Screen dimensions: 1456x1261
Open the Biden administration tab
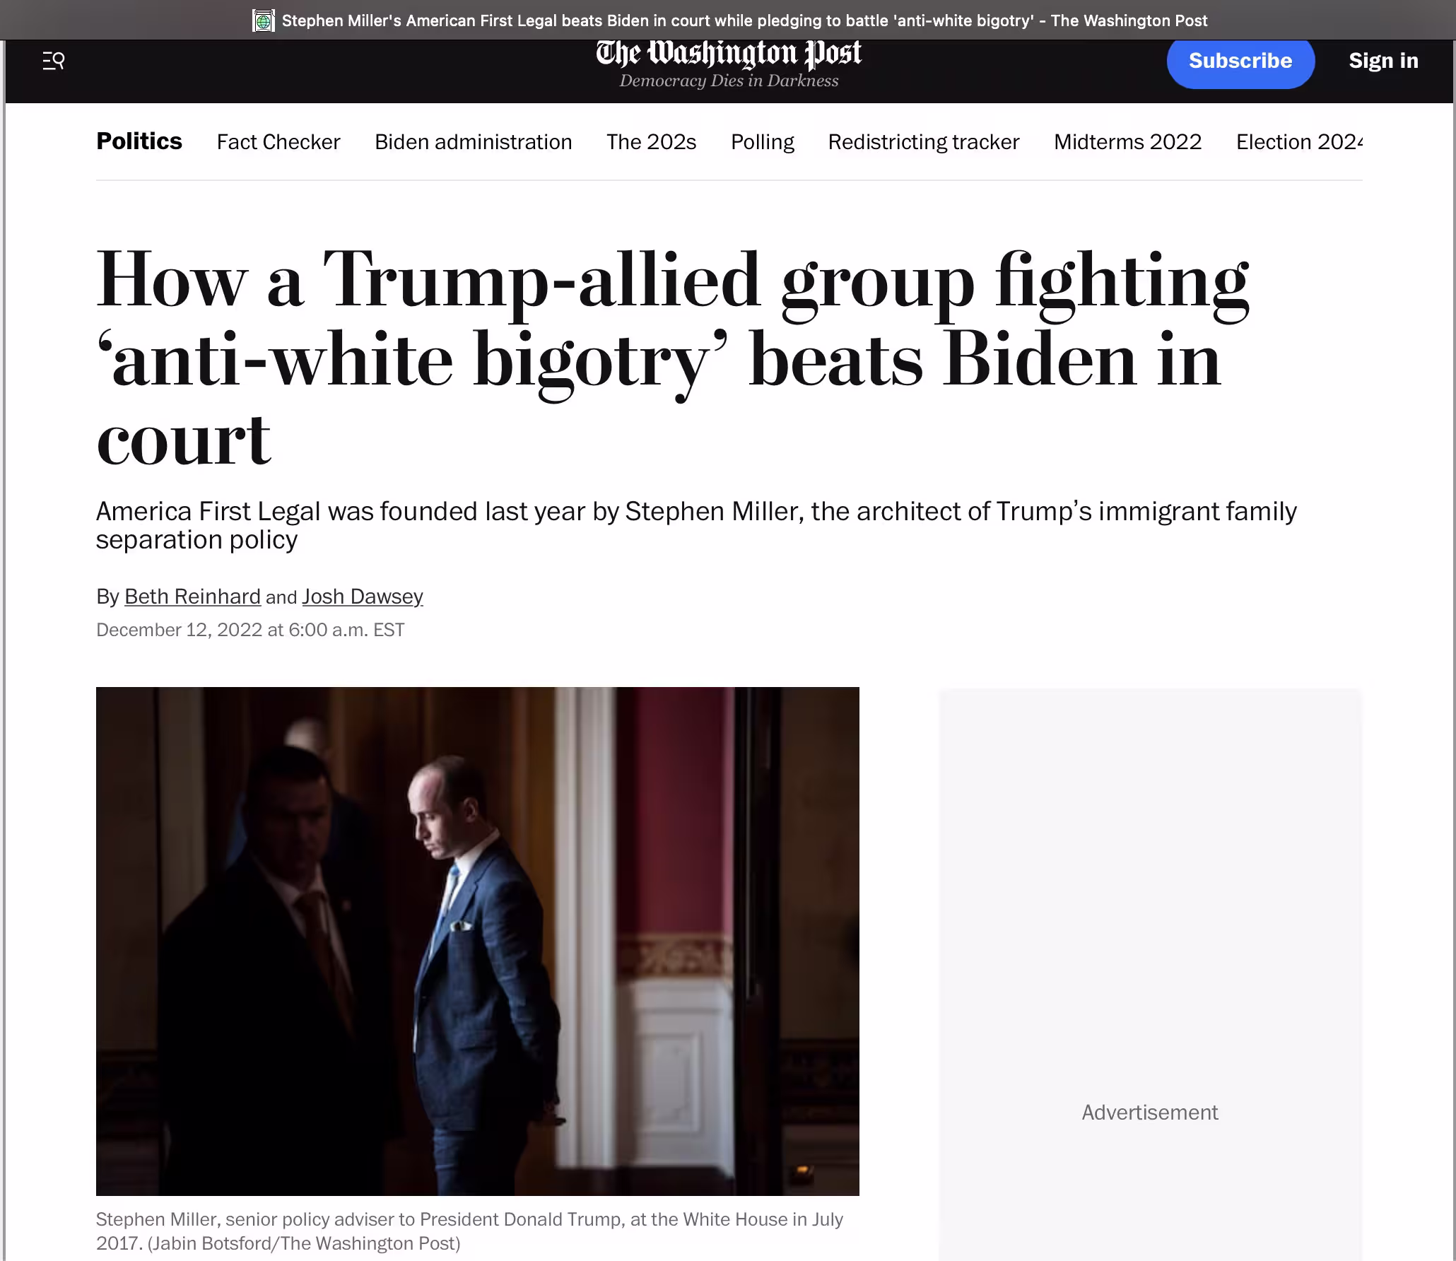473,142
